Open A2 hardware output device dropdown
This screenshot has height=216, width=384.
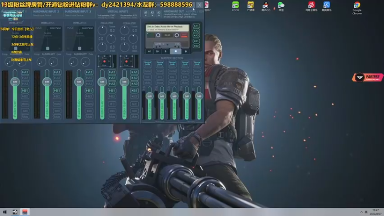(x=152, y=13)
